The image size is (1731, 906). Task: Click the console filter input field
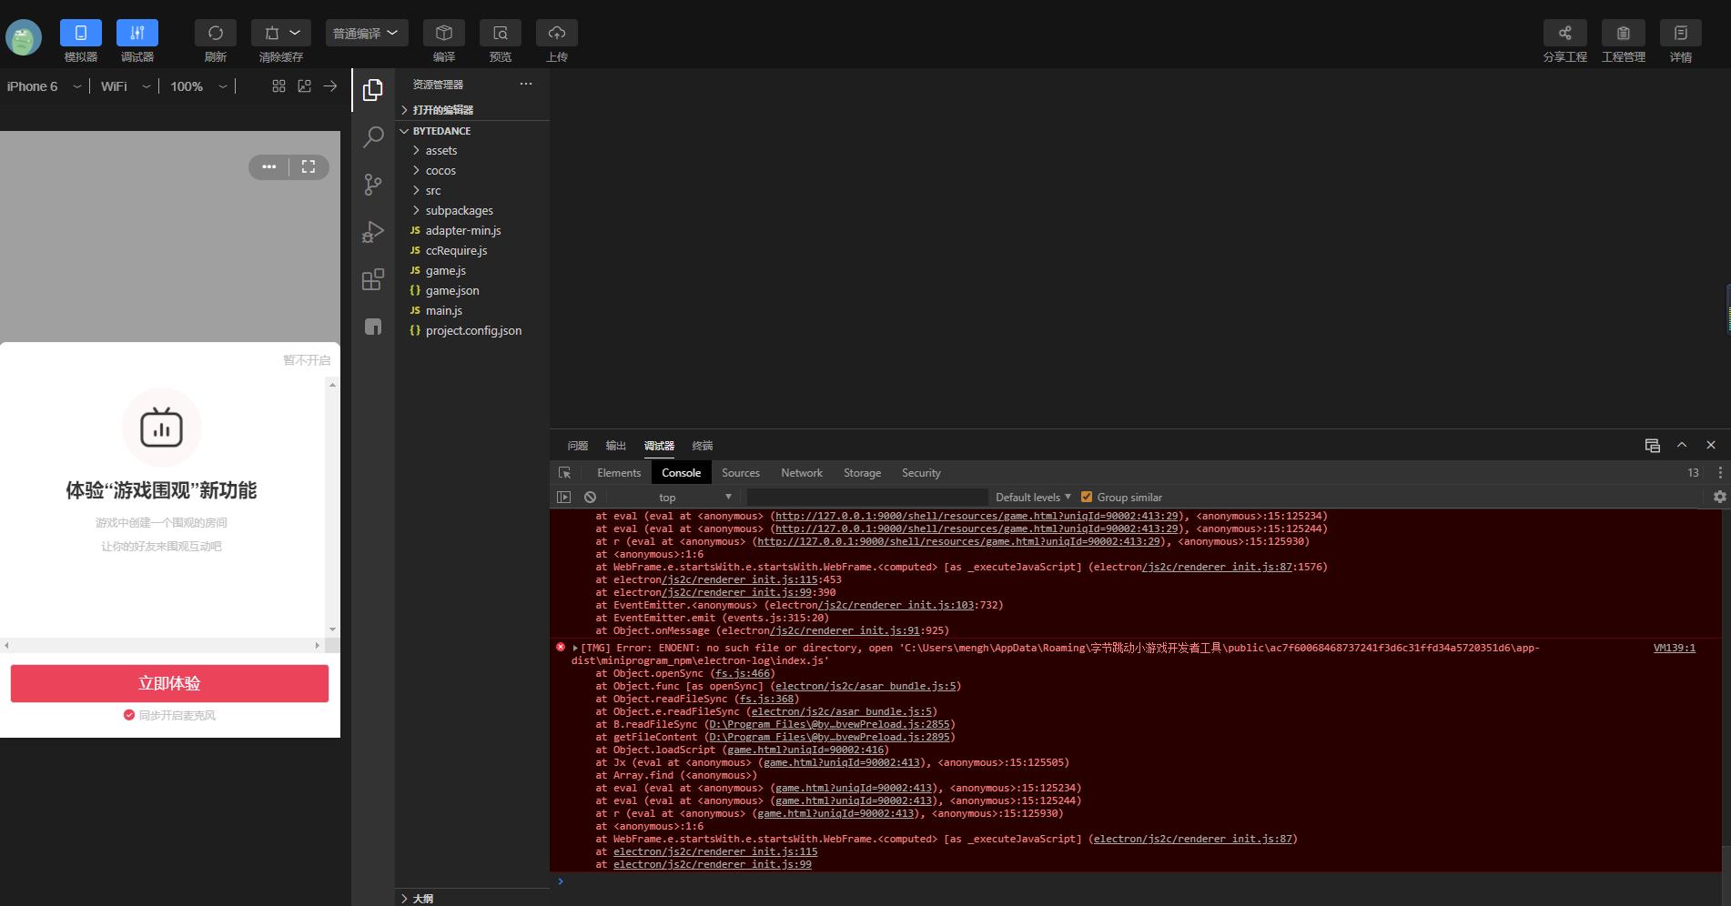click(866, 498)
